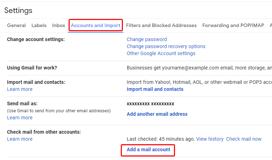272x160 pixels.
Task: Go to the Inbox settings tab
Action: [x=58, y=25]
